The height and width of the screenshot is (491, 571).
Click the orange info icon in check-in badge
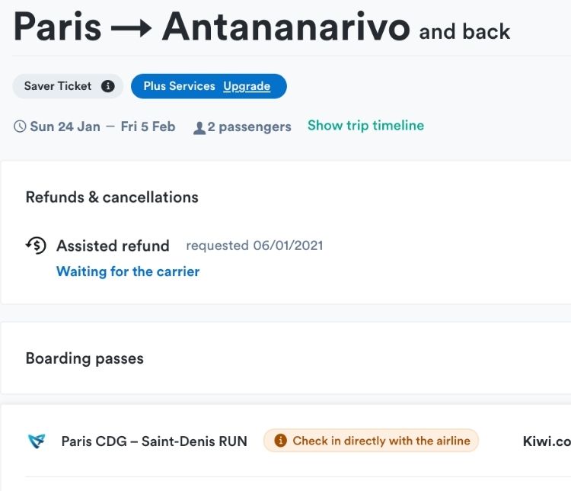(280, 440)
